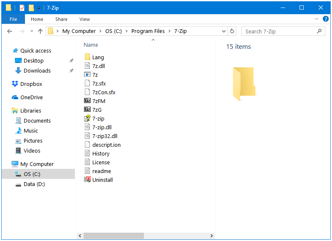Screen dimensions: 332x241
Task: Refresh the 7-Zip folder
Action: pos(232,31)
